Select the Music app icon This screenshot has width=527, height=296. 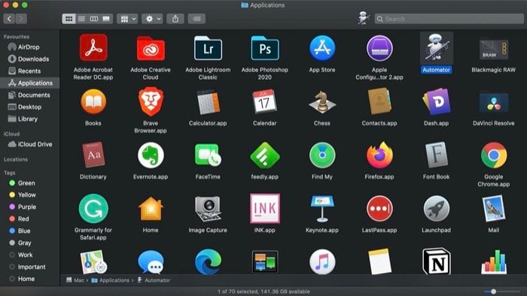pos(322,261)
